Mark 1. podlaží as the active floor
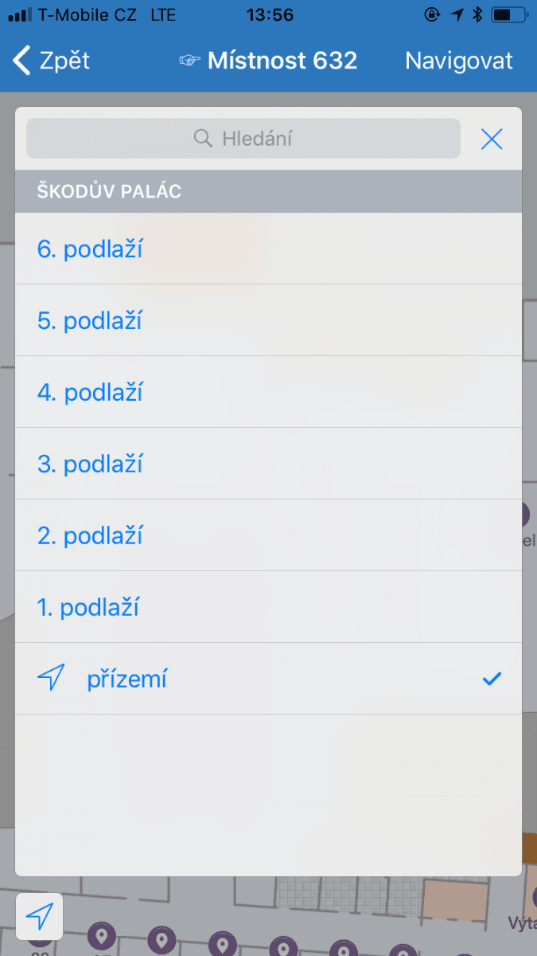 tap(90, 606)
